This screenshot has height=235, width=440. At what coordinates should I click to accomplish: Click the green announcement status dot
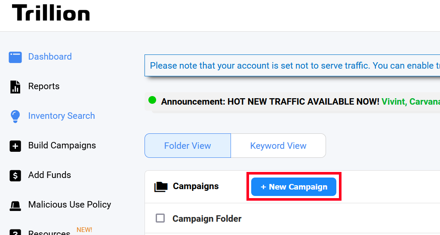(x=152, y=100)
